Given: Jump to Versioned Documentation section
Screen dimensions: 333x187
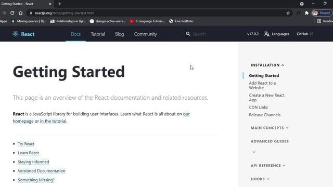Looking at the screenshot, I should click(x=42, y=171).
